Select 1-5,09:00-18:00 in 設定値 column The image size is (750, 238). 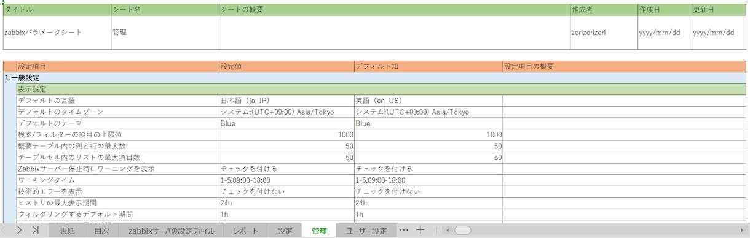tap(286, 180)
